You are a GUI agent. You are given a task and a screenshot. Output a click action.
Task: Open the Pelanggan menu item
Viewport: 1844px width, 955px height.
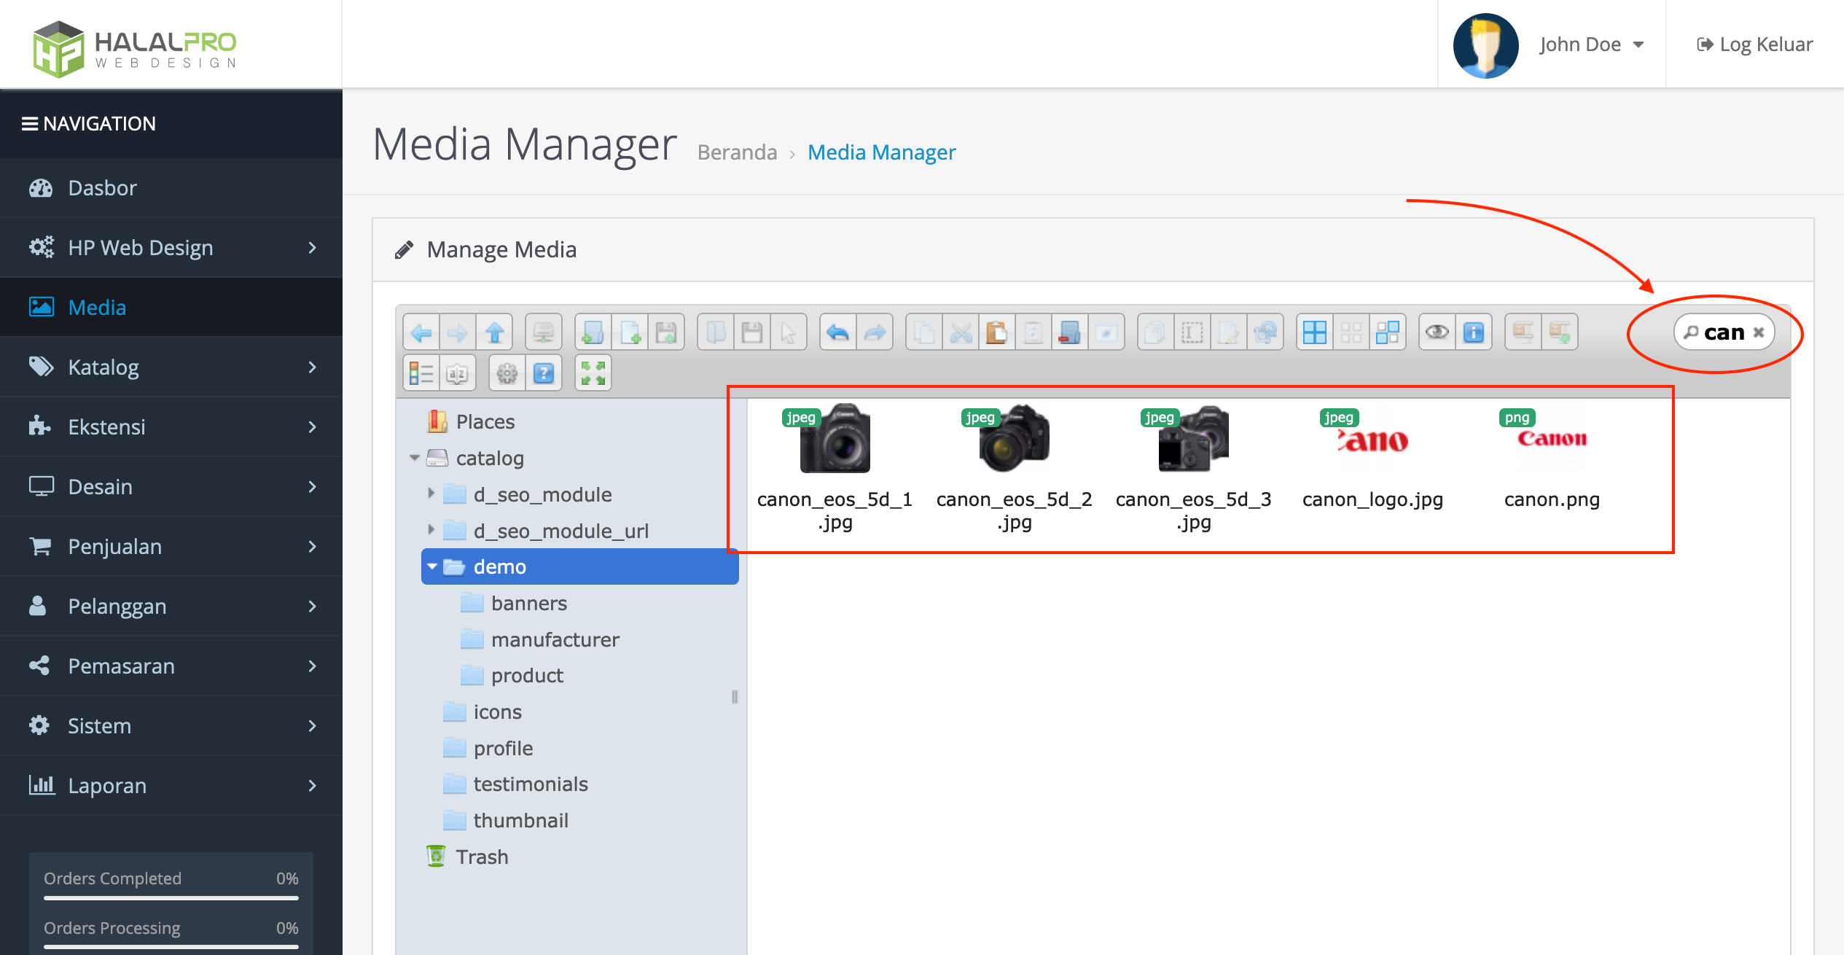tap(171, 607)
